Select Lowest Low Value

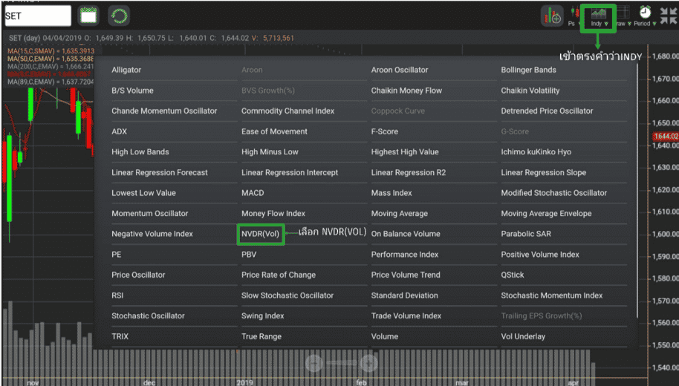tap(143, 193)
